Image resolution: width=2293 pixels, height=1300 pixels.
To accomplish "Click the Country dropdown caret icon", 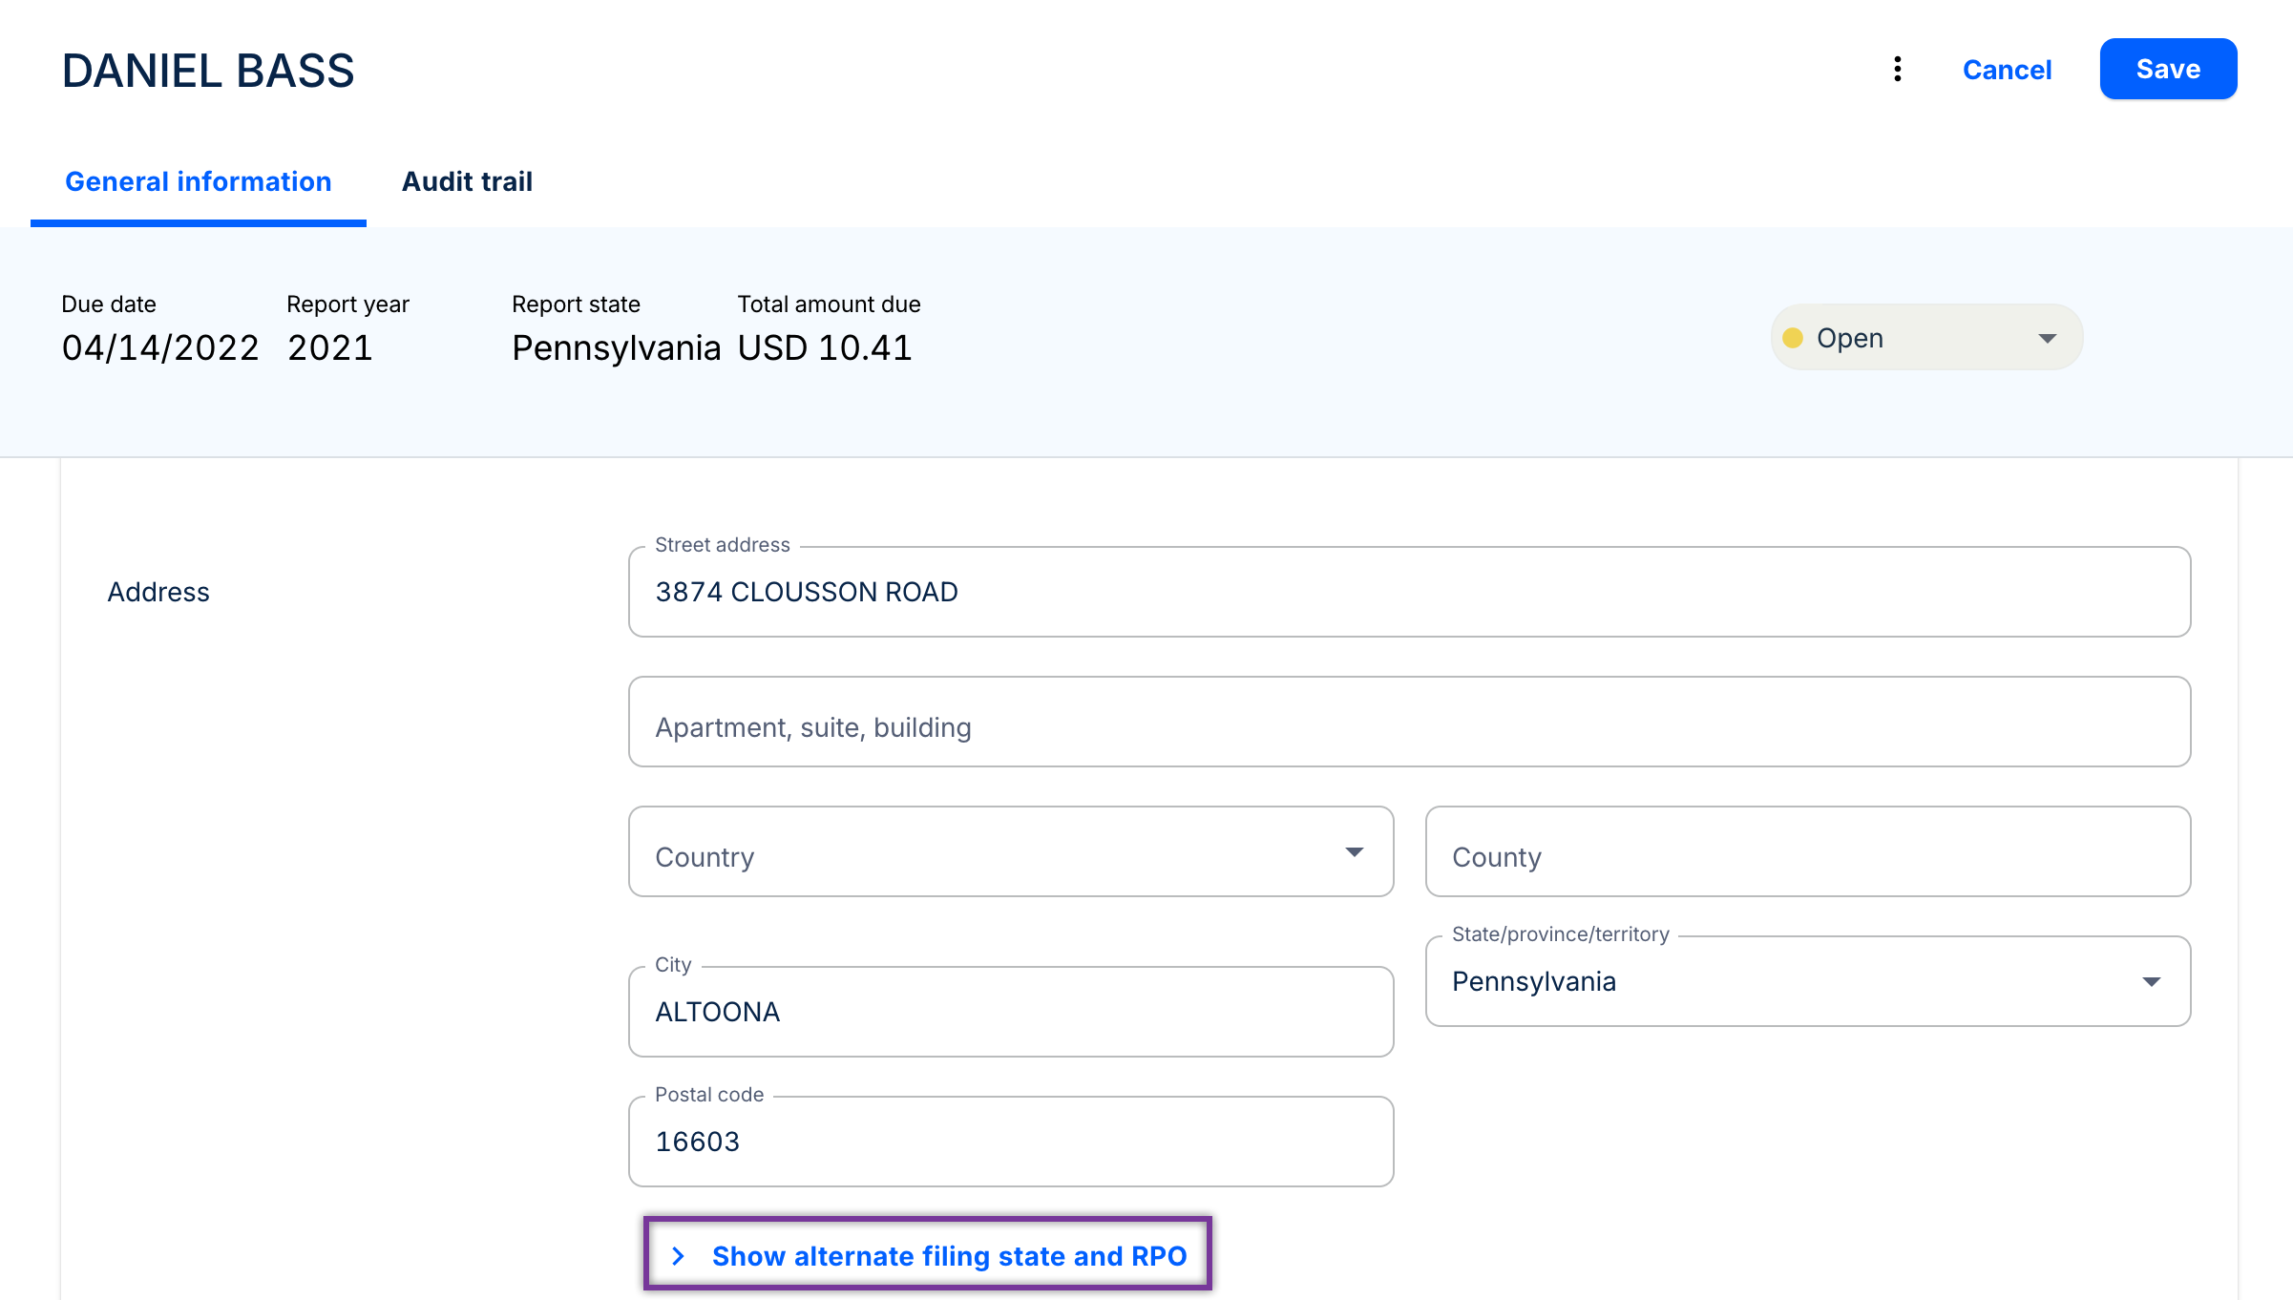I will coord(1354,851).
